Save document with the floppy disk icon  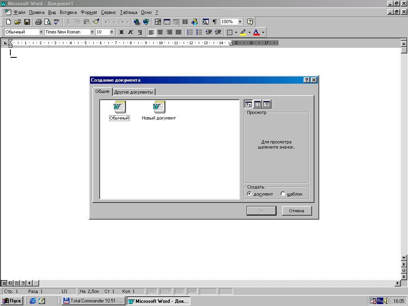pyautogui.click(x=27, y=22)
